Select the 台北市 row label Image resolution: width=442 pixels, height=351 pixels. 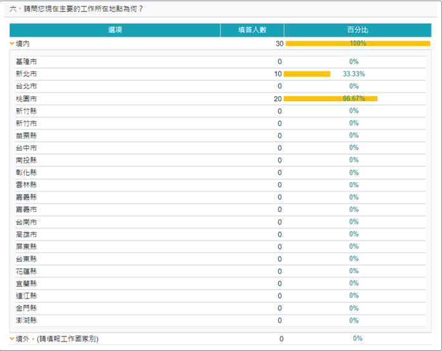[x=26, y=86]
